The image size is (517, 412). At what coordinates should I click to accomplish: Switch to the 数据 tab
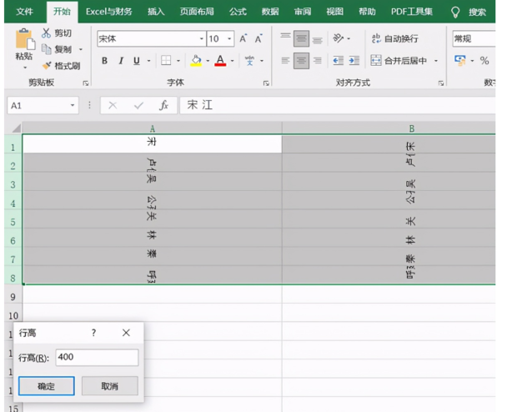pos(270,12)
